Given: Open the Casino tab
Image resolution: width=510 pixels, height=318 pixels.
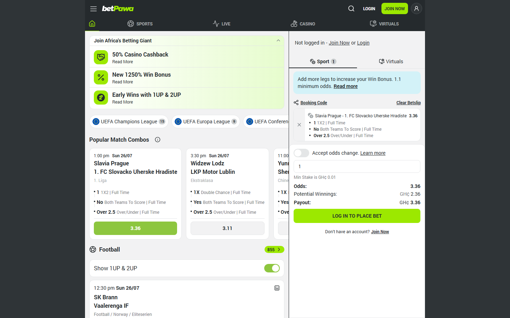Looking at the screenshot, I should point(303,24).
